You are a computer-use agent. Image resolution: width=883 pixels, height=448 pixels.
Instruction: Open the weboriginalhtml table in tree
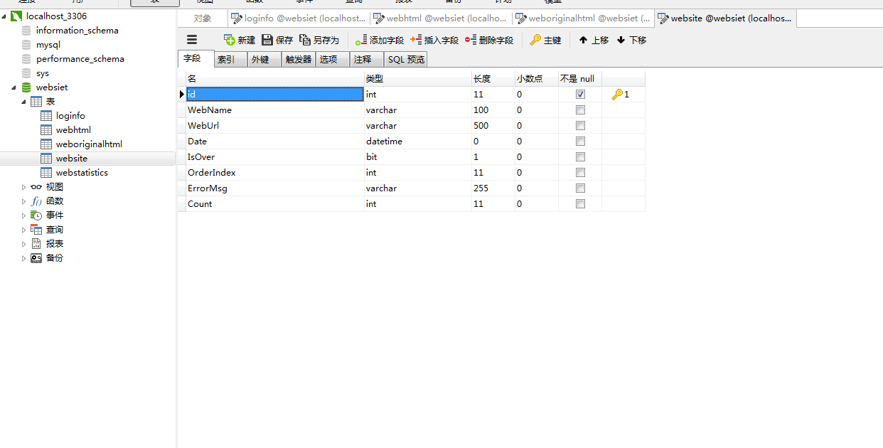point(89,144)
